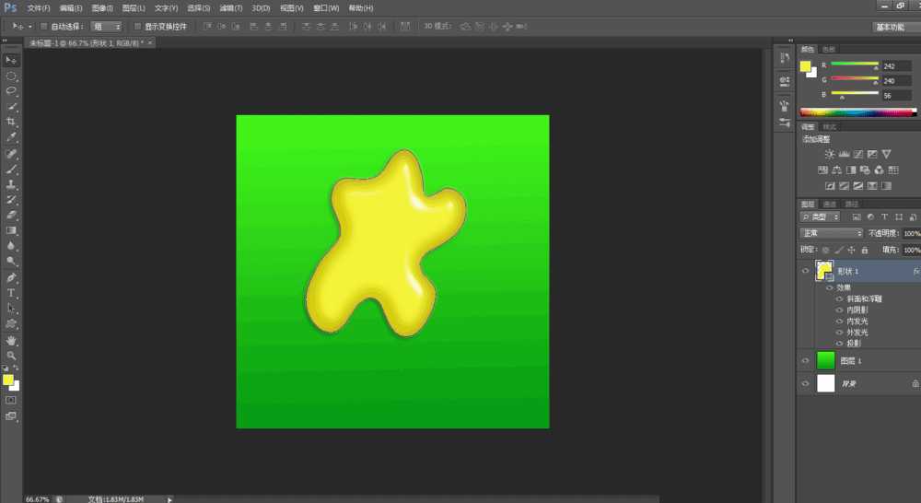Open the File menu
Screen dimensions: 921x503
38,8
